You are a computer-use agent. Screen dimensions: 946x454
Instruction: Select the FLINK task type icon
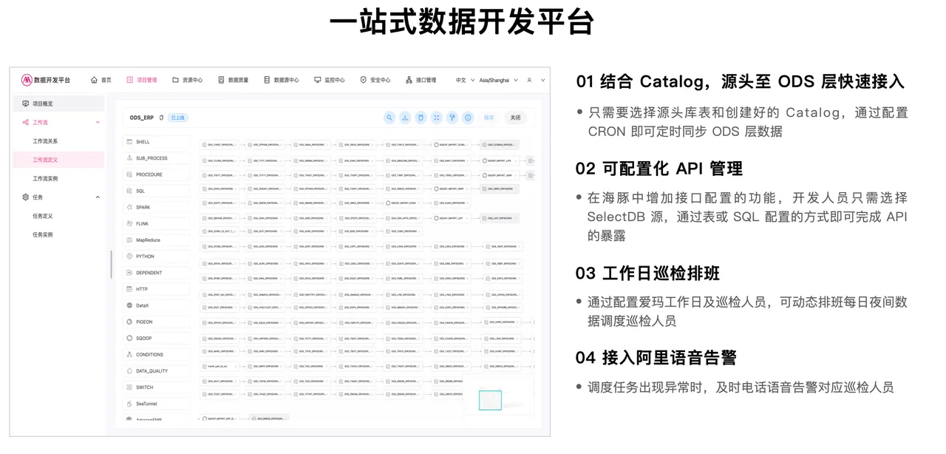pyautogui.click(x=129, y=223)
